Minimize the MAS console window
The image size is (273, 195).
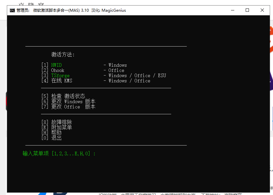(x=232, y=10)
